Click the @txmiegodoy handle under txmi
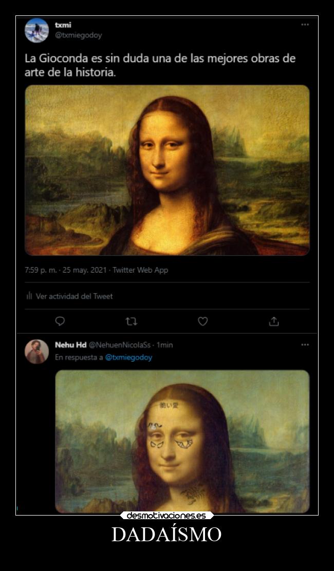334x571 pixels. point(79,35)
